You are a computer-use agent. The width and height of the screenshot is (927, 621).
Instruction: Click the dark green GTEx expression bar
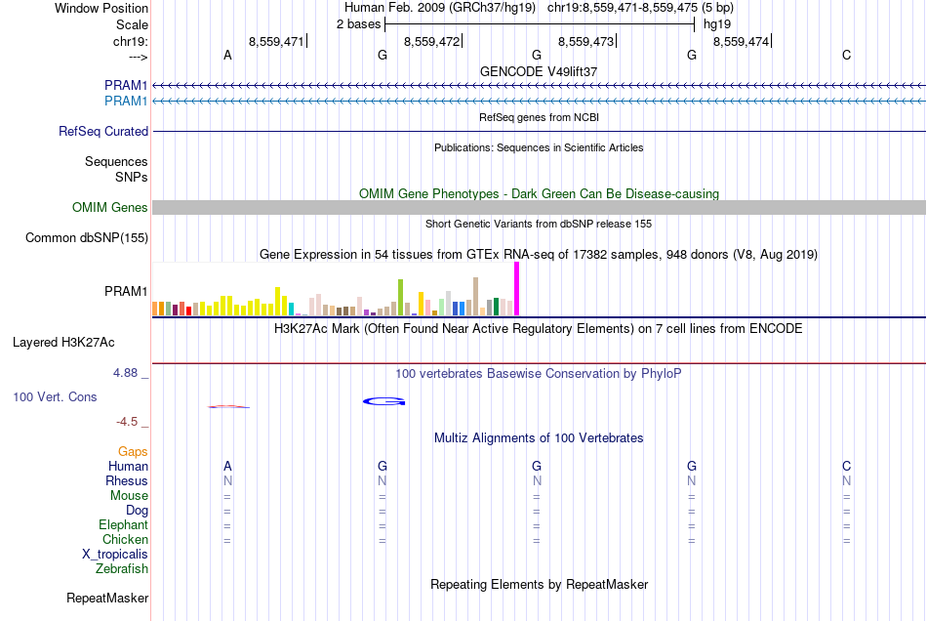(496, 307)
